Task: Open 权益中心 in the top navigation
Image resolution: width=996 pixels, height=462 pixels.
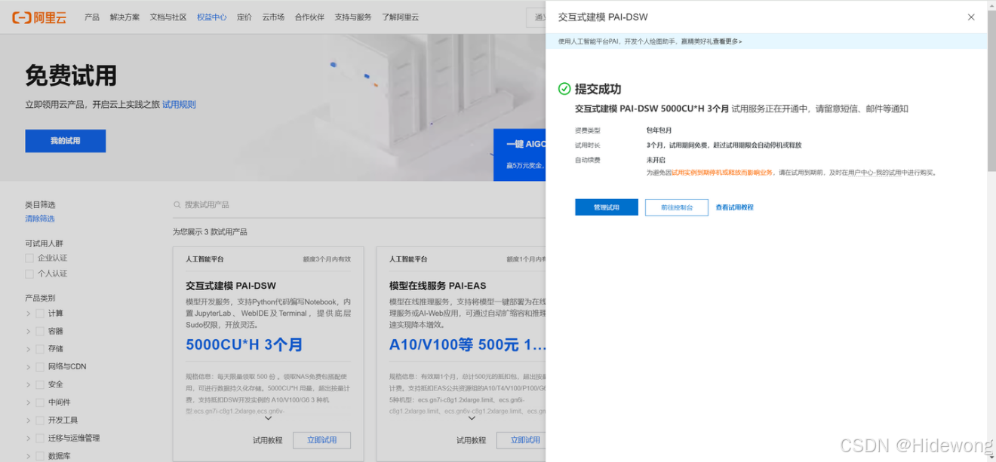Action: pos(211,17)
